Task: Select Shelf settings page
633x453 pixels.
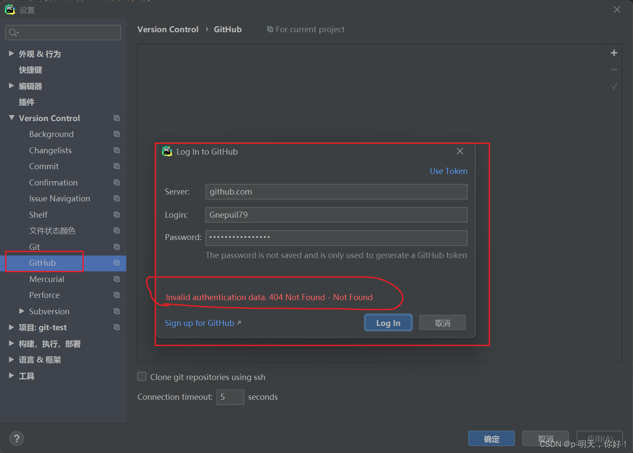Action: point(38,215)
